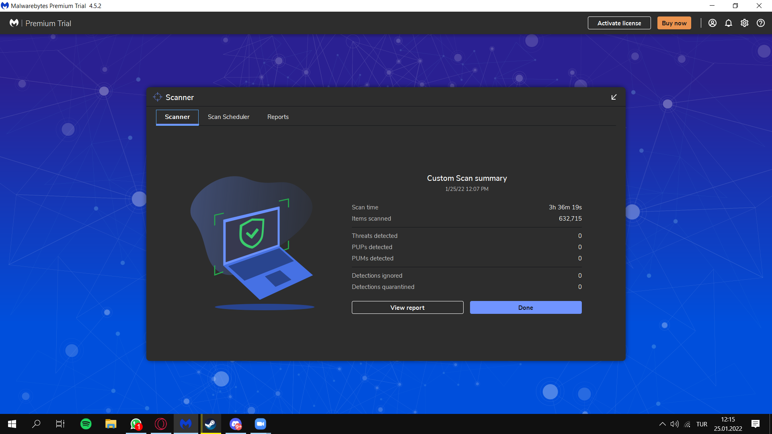772x434 pixels.
Task: Open the notifications bell
Action: pos(728,23)
